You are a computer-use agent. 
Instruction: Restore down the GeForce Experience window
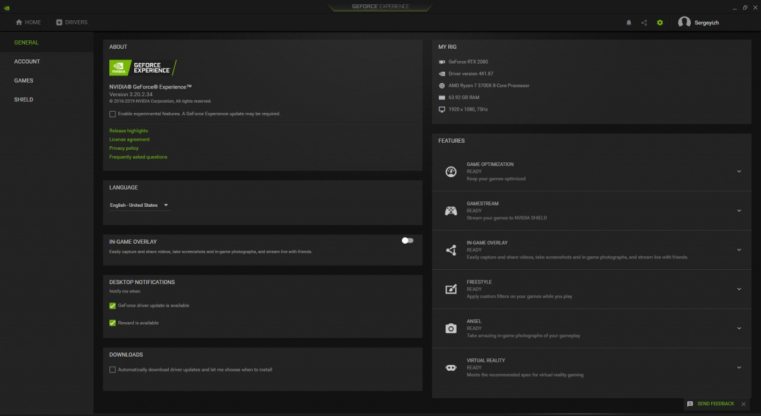[745, 7]
